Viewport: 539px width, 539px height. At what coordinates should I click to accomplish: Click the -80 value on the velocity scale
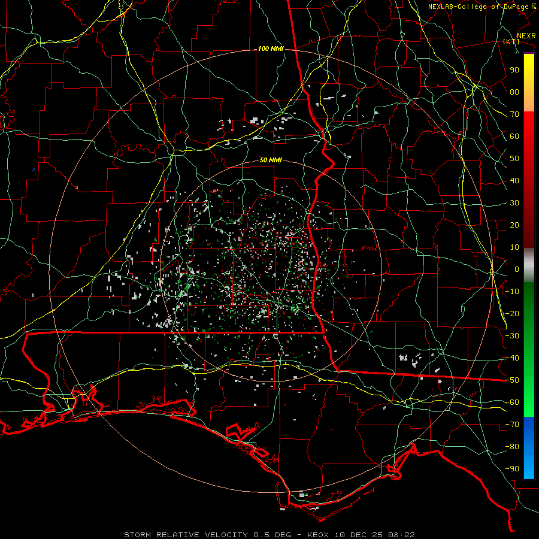512,447
